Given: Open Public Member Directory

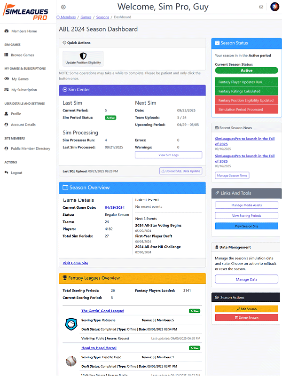Looking at the screenshot, I should [x=31, y=149].
